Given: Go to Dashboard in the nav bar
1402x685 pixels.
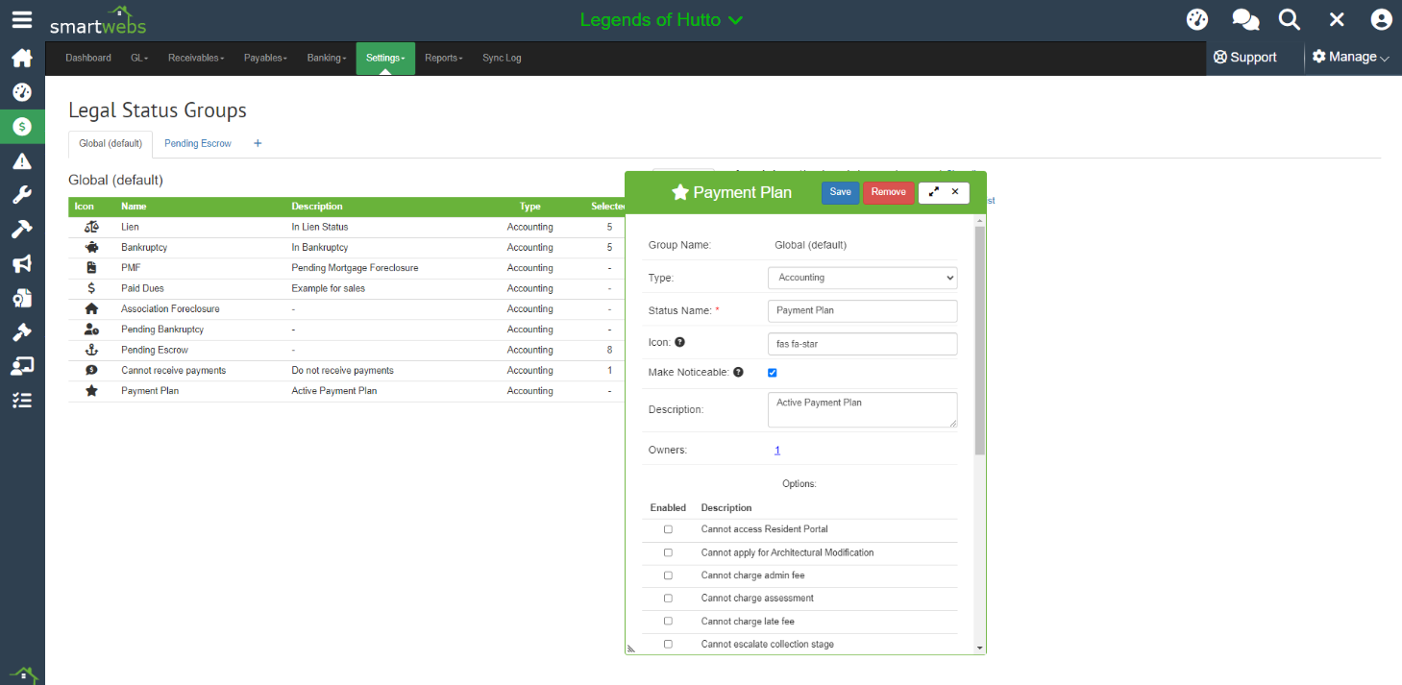Looking at the screenshot, I should [88, 58].
